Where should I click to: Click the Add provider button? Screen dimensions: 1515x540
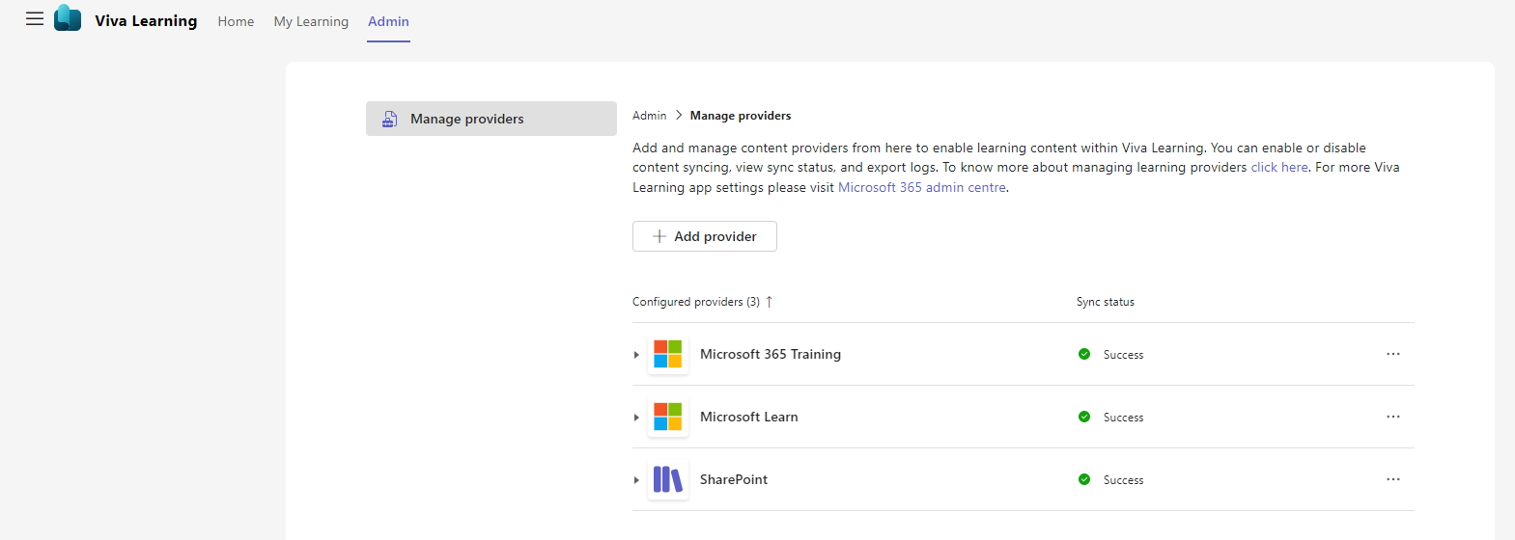705,236
